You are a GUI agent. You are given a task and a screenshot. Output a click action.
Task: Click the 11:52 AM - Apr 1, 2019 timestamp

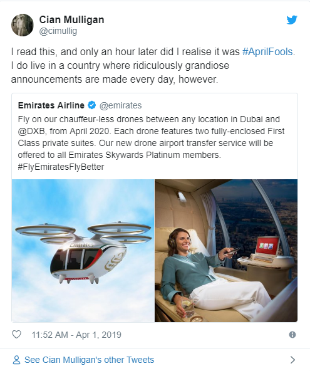coord(76,335)
